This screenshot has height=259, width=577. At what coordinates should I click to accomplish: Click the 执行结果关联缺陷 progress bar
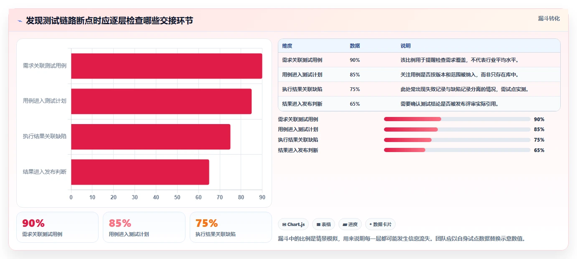457,140
